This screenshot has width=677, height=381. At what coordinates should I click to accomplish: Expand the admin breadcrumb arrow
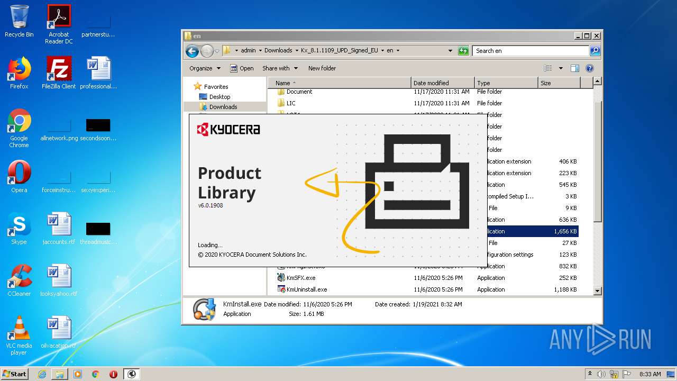click(x=260, y=51)
